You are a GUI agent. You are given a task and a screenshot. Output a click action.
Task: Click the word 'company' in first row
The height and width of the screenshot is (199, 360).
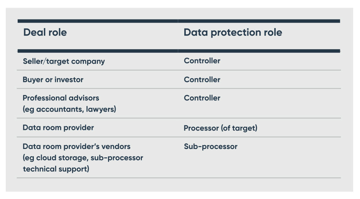[88, 62]
